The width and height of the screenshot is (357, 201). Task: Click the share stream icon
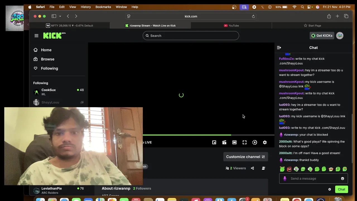252,168
